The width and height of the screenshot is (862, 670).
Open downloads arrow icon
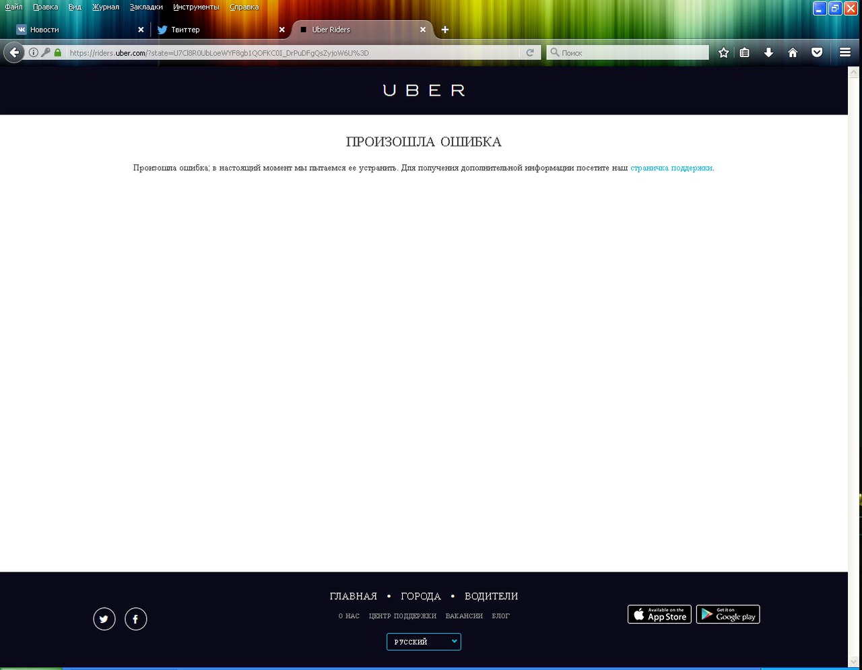tap(768, 53)
